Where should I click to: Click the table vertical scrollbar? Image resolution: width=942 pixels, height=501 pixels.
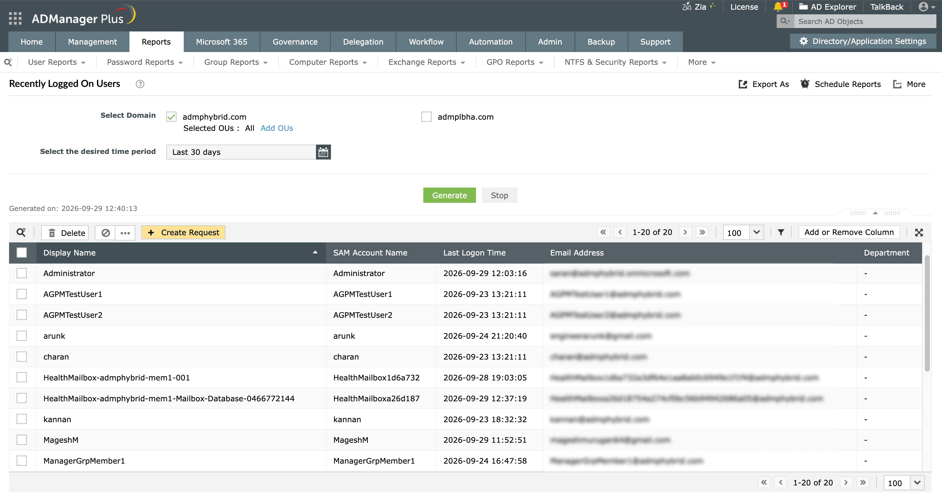coord(927,313)
